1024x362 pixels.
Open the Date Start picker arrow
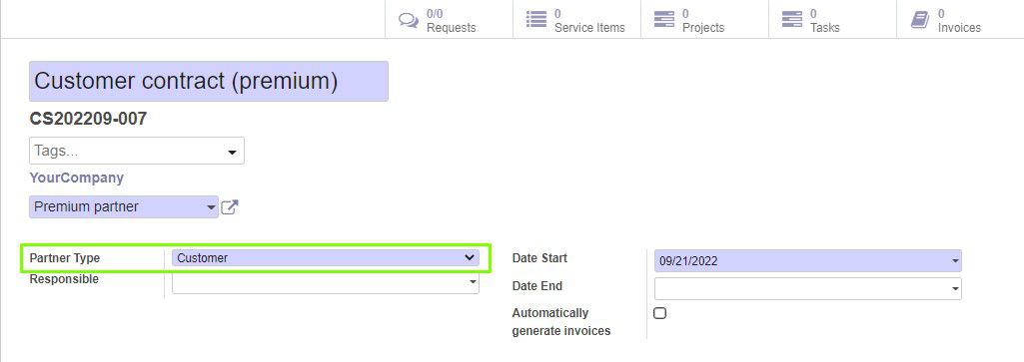click(x=955, y=261)
